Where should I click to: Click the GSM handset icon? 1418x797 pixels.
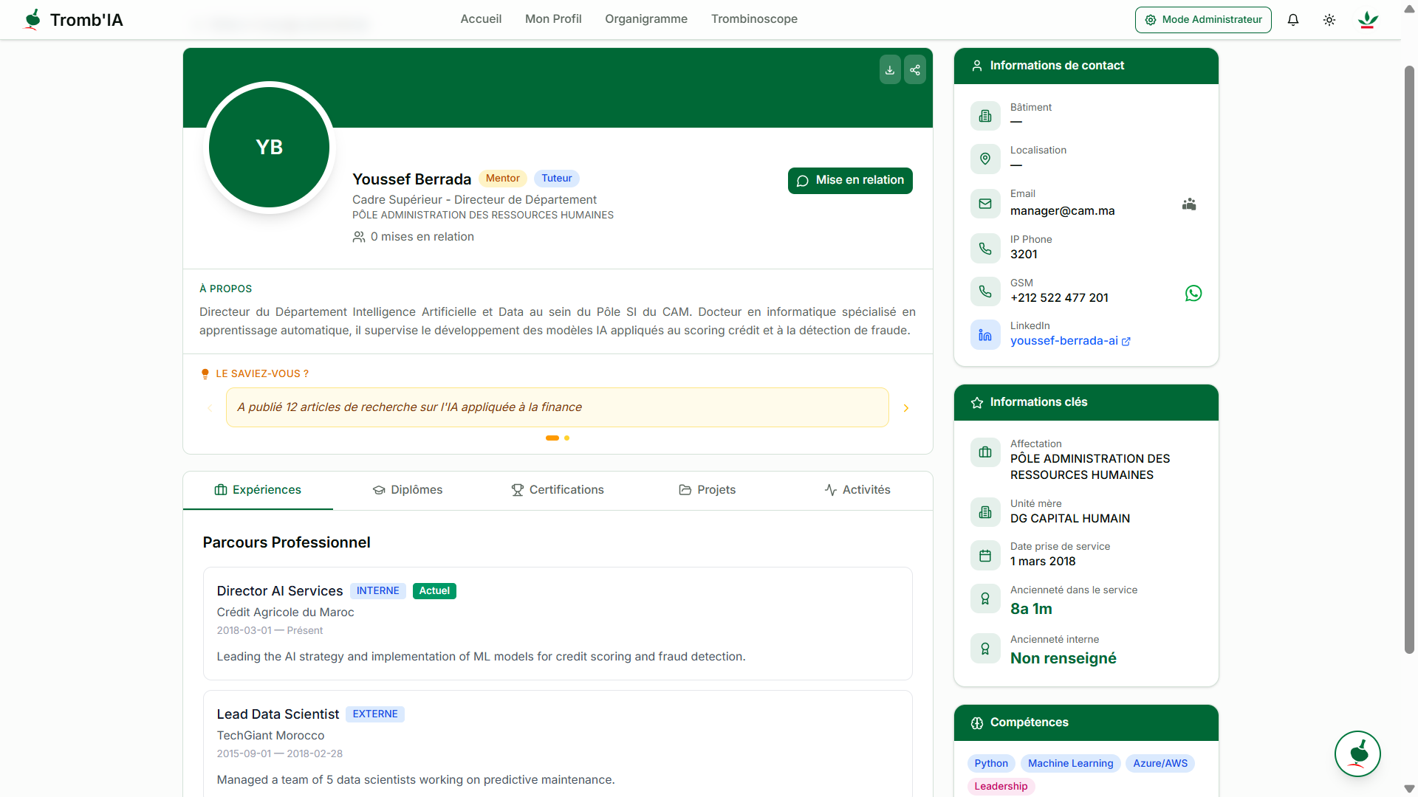click(985, 291)
